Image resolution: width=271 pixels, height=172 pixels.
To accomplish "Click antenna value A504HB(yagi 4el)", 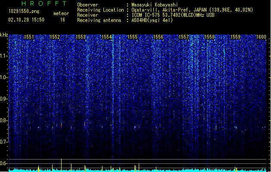I will tap(152, 20).
